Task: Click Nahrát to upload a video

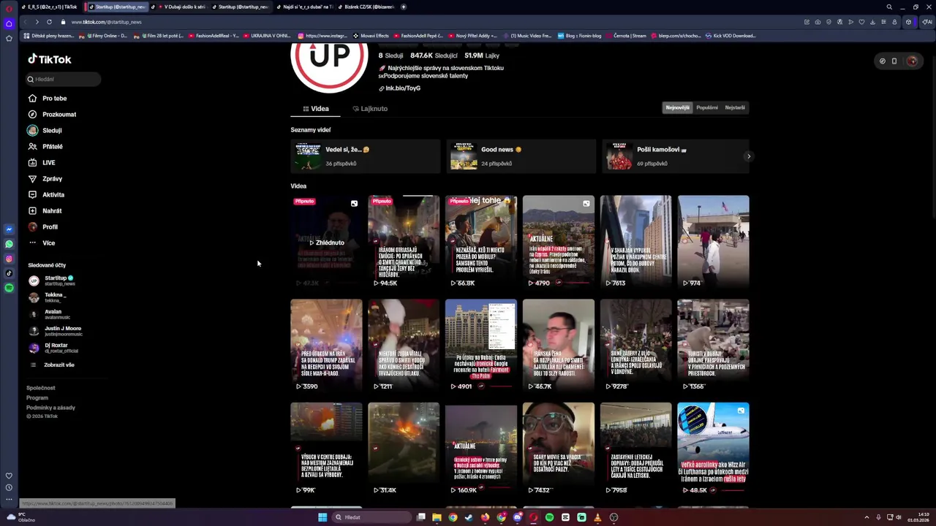Action: 45,210
